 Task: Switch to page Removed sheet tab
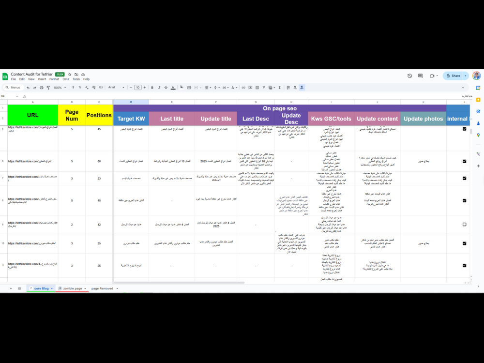[102, 288]
